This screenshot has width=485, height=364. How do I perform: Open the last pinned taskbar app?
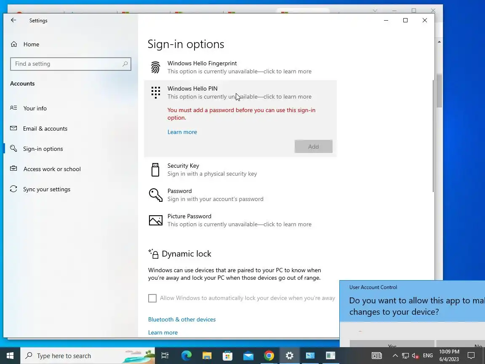point(330,356)
